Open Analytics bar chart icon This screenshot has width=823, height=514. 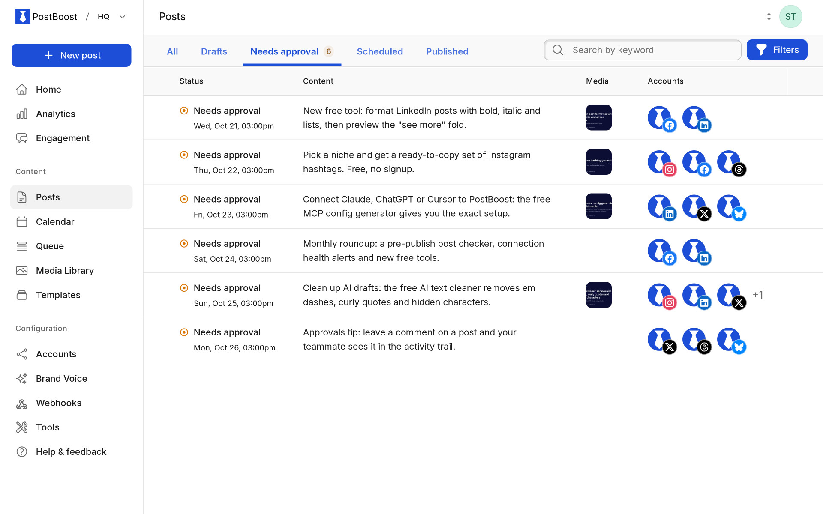[x=22, y=114]
